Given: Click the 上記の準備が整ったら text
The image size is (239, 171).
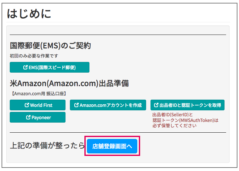Looking at the screenshot, I should click(47, 146).
